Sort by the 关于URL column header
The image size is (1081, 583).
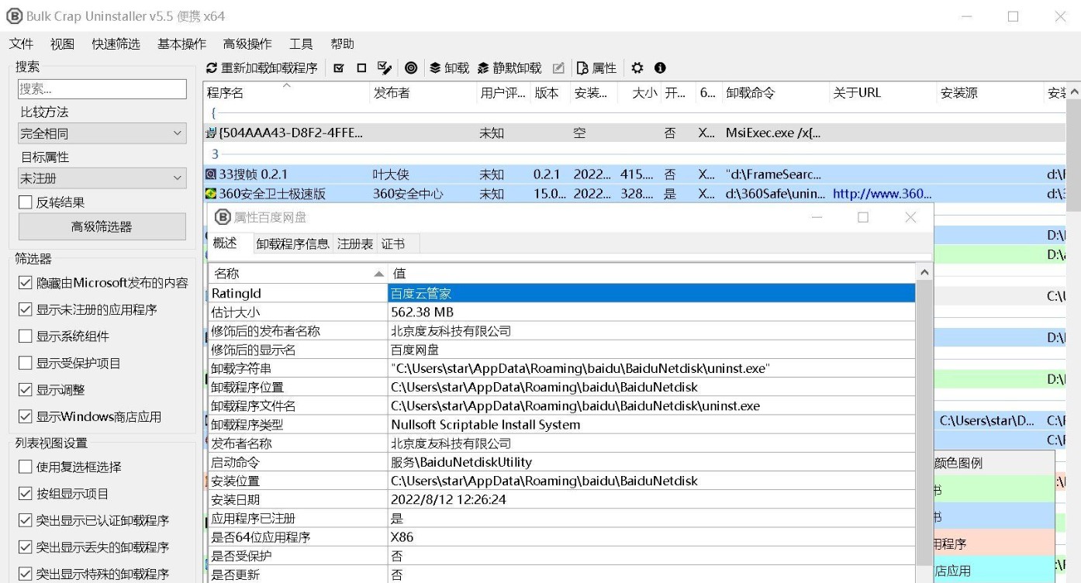883,93
